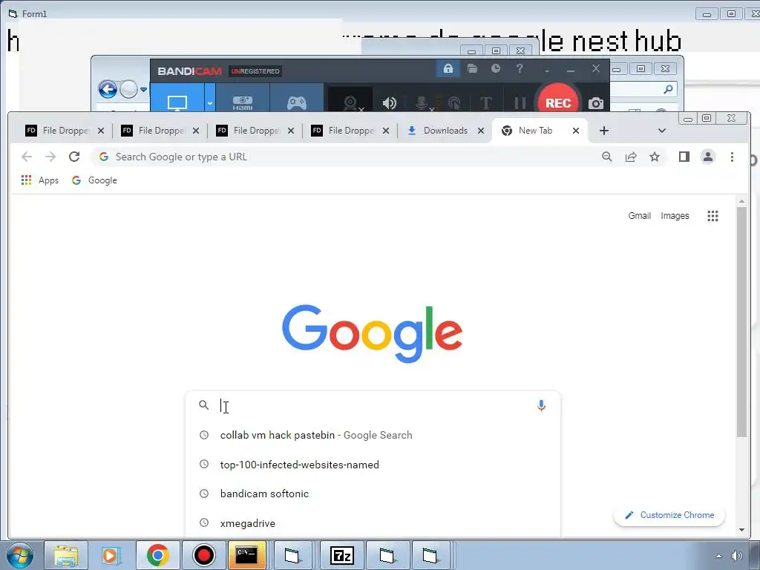
Task: Open the Bandicam output folder icon
Action: coord(472,69)
